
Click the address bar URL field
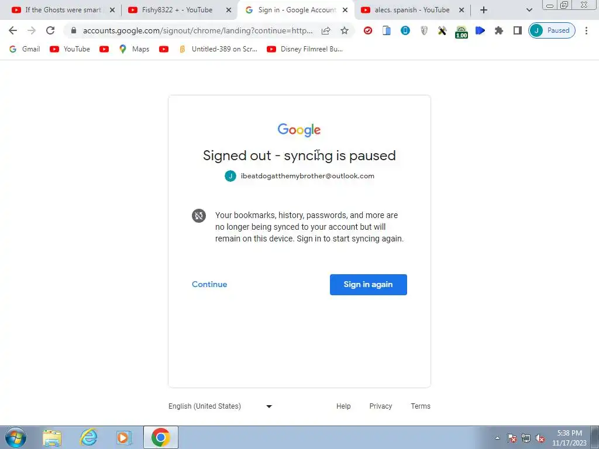(198, 30)
